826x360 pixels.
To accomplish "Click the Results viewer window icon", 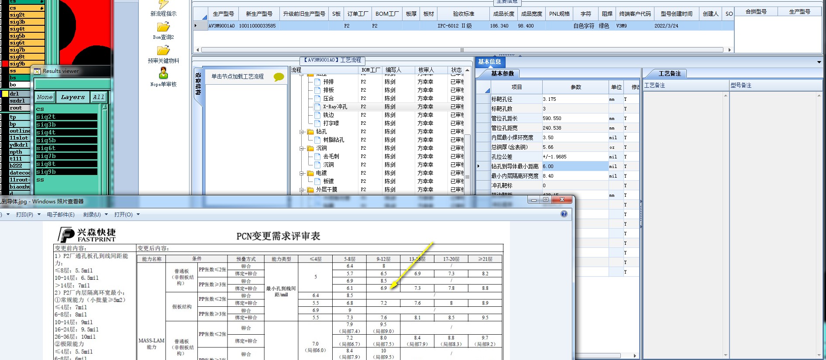I will click(37, 71).
